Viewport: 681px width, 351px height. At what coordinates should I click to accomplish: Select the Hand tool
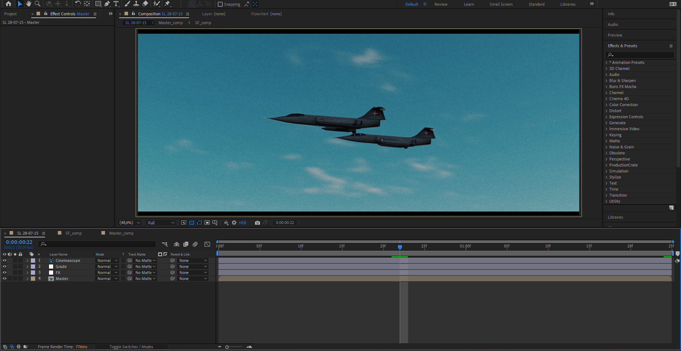[29, 4]
